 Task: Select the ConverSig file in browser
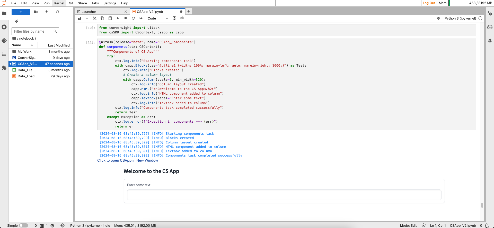[41, 58]
